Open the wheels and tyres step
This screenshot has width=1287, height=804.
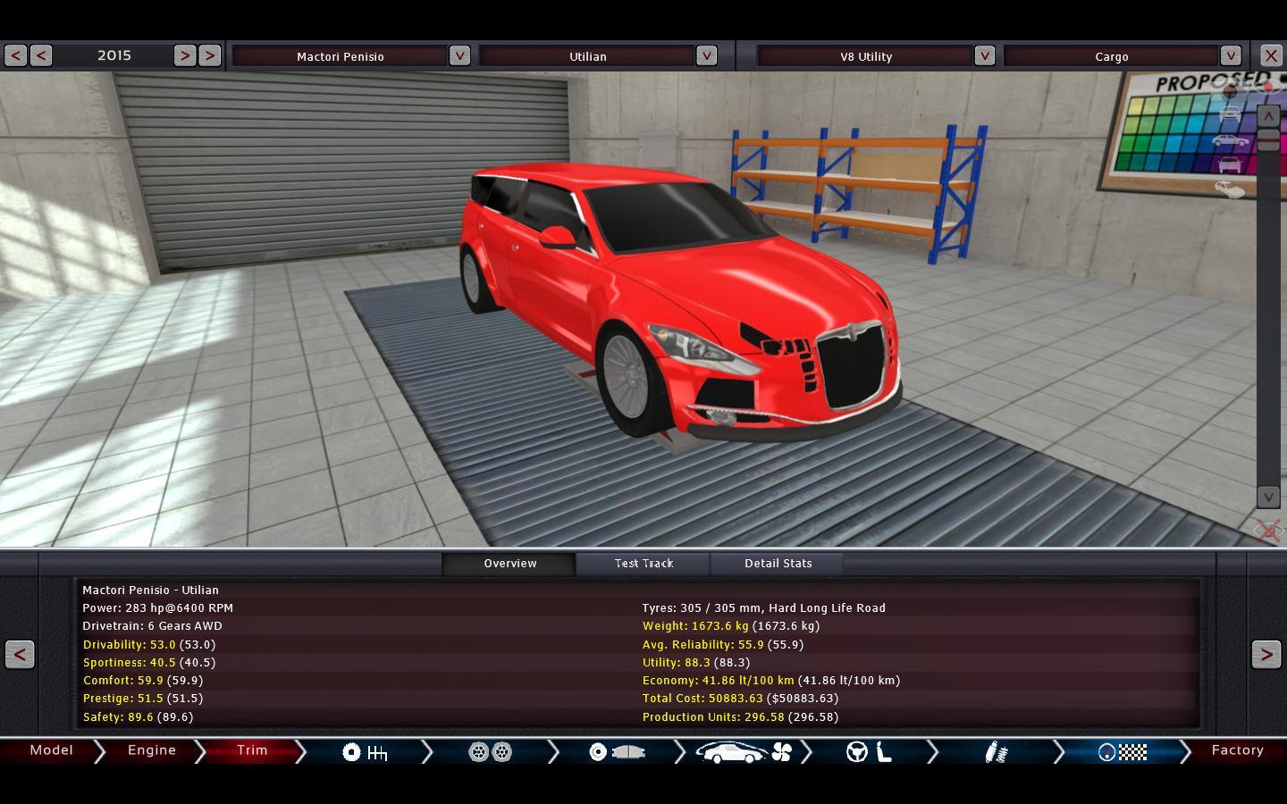(x=490, y=752)
